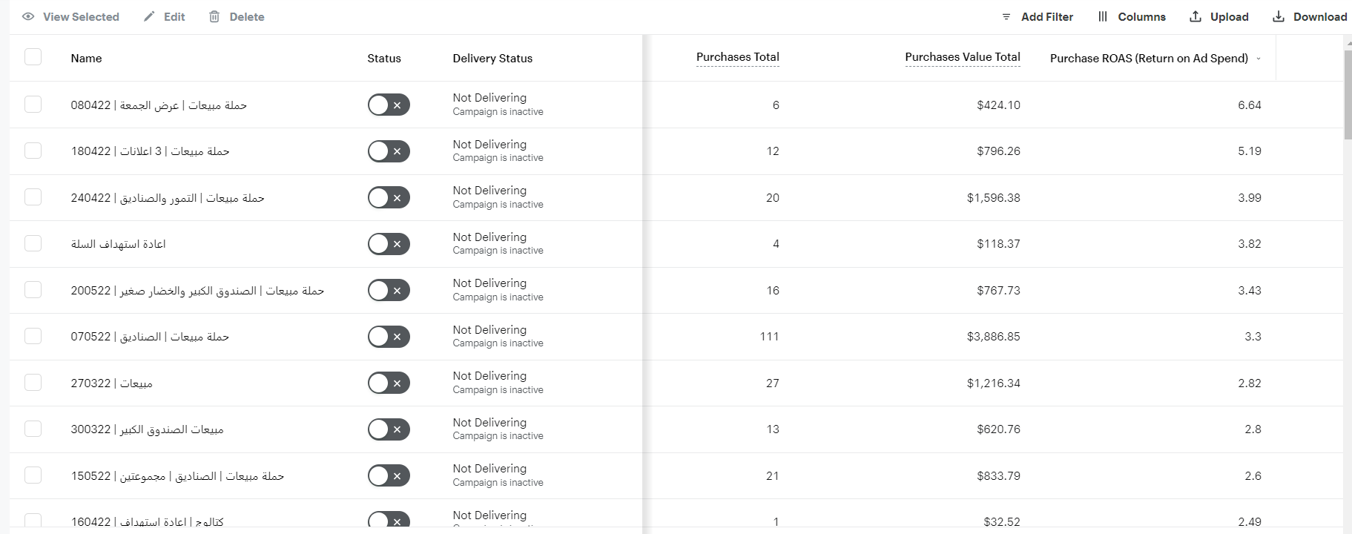Screen dimensions: 1352x534
Task: Click Purchases Value Total column header
Action: 962,57
